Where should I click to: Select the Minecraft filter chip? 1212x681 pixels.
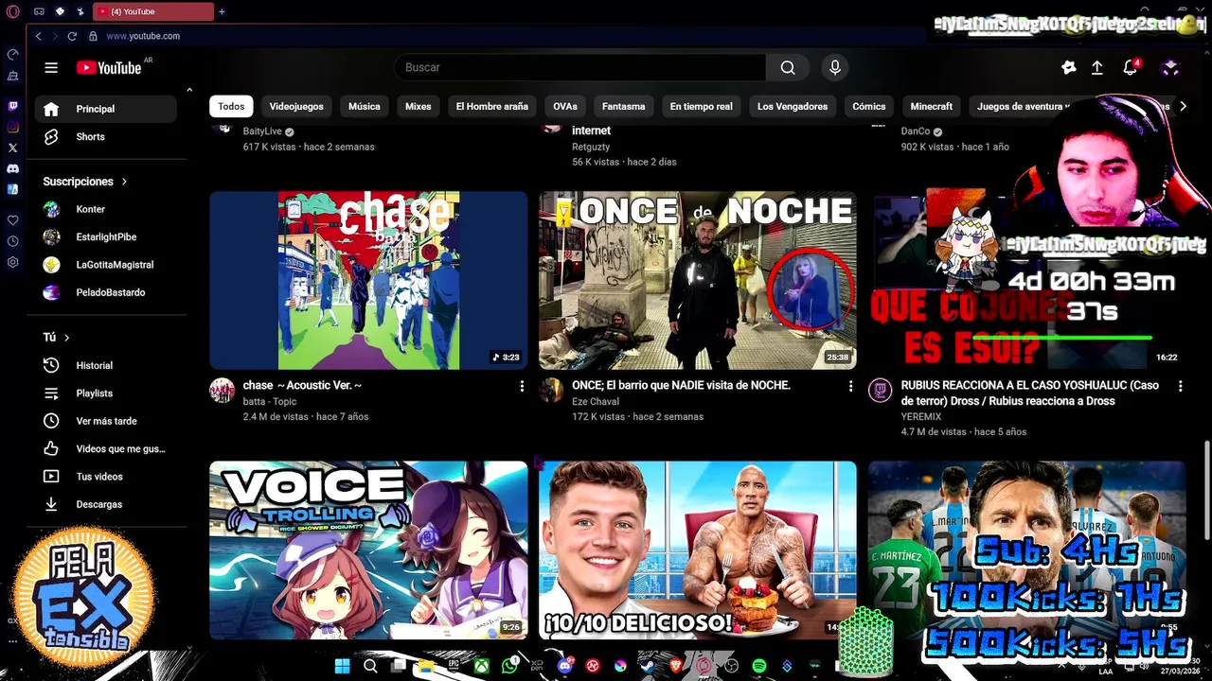(932, 106)
